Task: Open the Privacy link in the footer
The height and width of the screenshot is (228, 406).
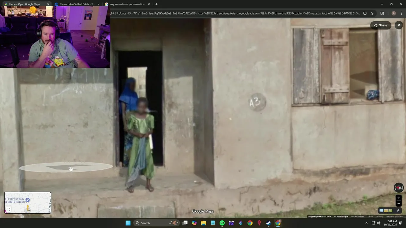Action: click(x=380, y=217)
